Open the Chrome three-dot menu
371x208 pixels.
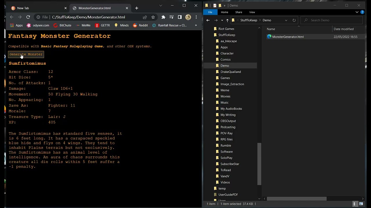pyautogui.click(x=196, y=17)
